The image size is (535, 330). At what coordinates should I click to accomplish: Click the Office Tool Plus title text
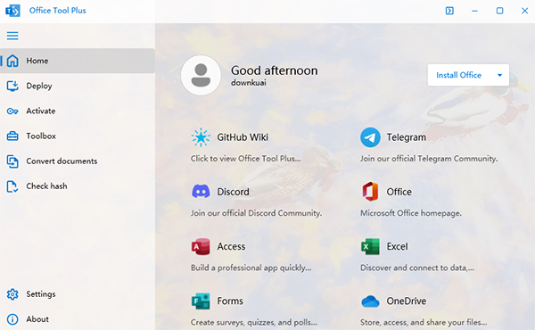(x=58, y=11)
